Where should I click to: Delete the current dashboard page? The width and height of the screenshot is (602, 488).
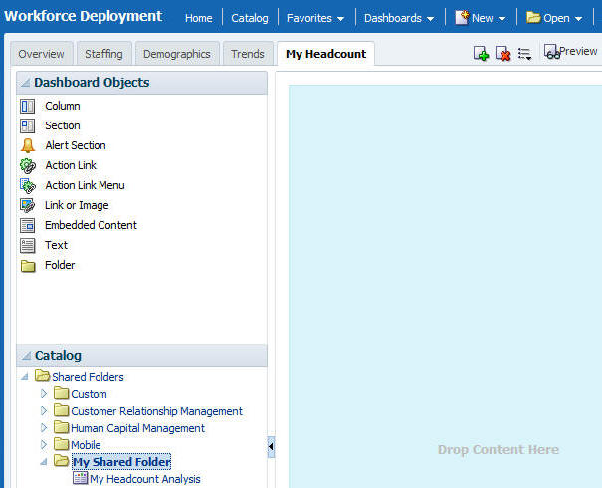click(502, 54)
